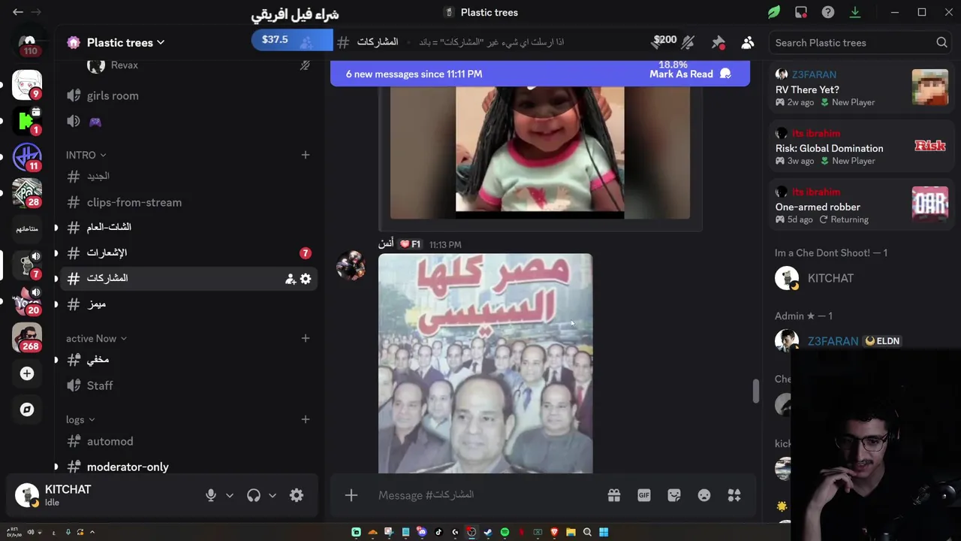Open moderator-only channel
Image resolution: width=961 pixels, height=541 pixels.
188,467
